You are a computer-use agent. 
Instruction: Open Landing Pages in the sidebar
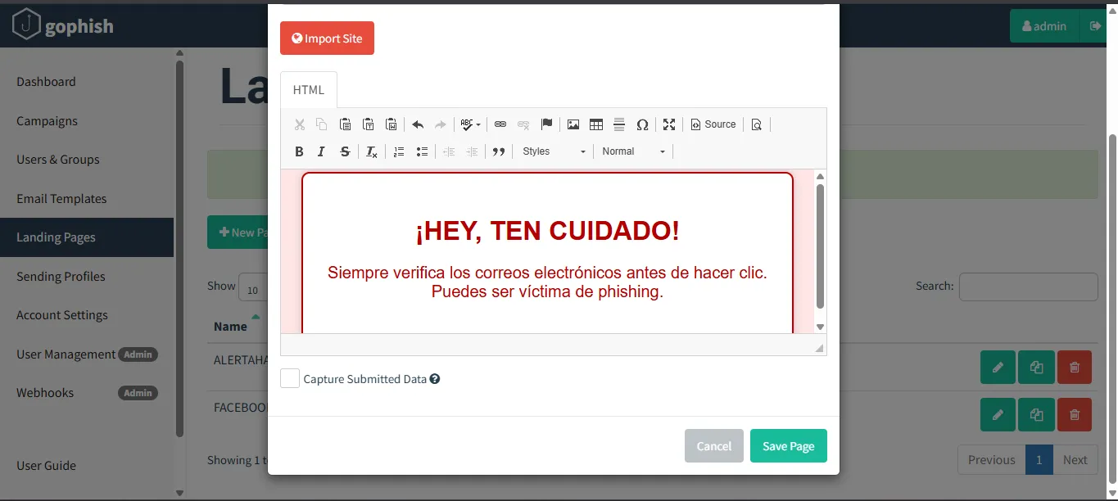point(87,237)
